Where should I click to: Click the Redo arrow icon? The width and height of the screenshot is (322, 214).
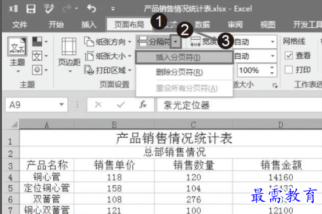(x=67, y=9)
